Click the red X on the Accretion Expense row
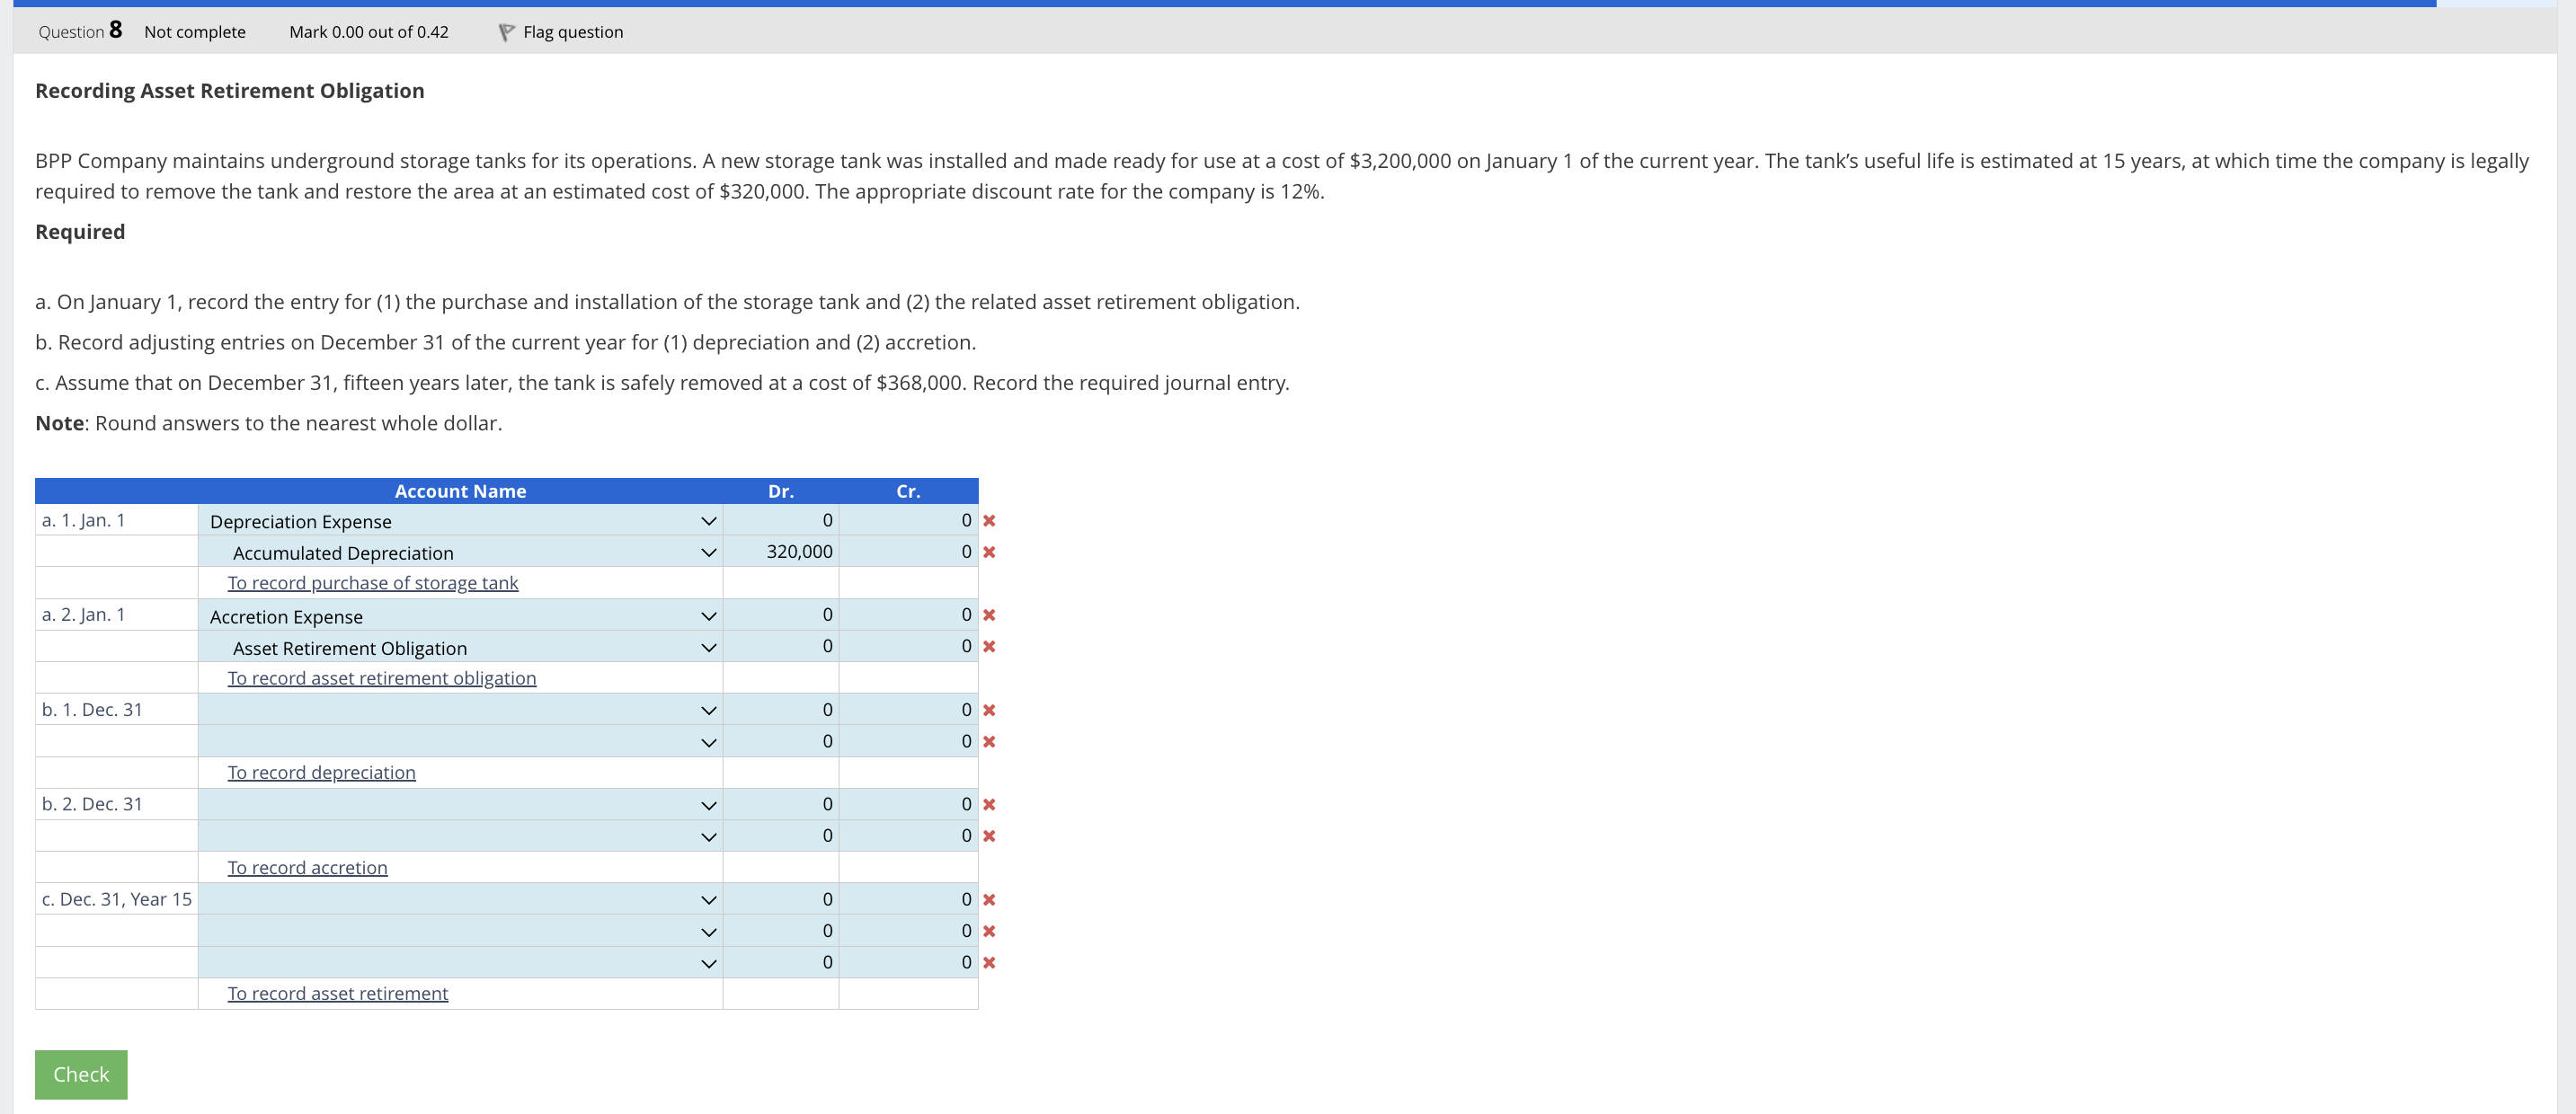 pyautogui.click(x=989, y=615)
